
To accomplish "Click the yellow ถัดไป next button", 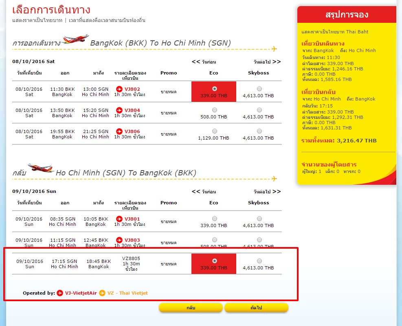I will click(256, 308).
